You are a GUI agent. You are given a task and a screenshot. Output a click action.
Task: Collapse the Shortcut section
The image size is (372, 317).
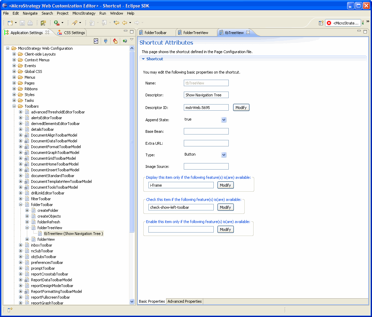[143, 59]
